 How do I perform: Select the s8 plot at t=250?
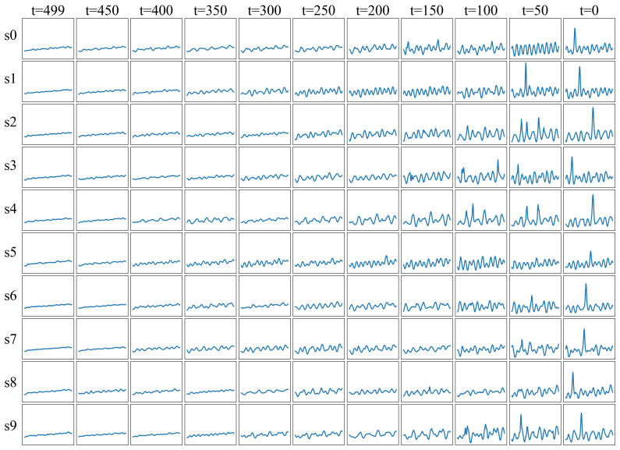coord(318,382)
